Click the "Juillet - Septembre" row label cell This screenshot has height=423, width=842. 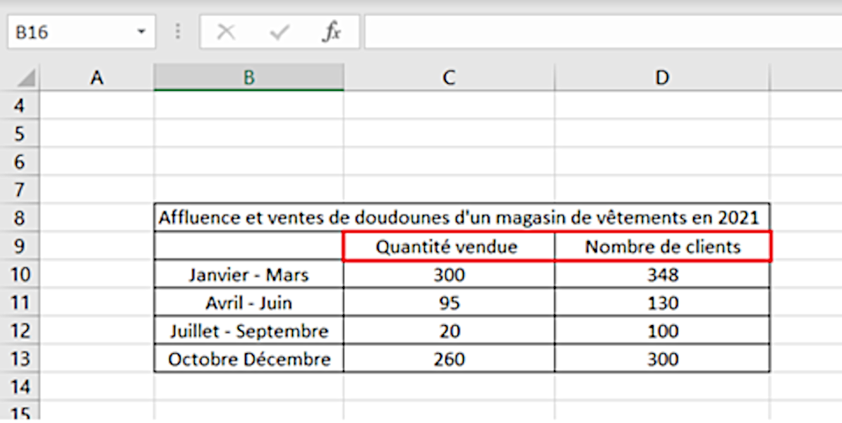[248, 331]
